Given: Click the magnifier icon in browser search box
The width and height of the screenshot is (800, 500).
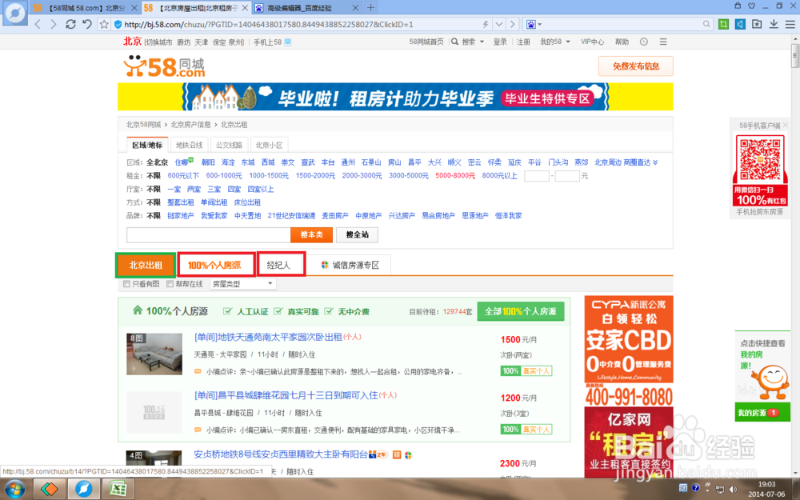Looking at the screenshot, I should (706, 24).
